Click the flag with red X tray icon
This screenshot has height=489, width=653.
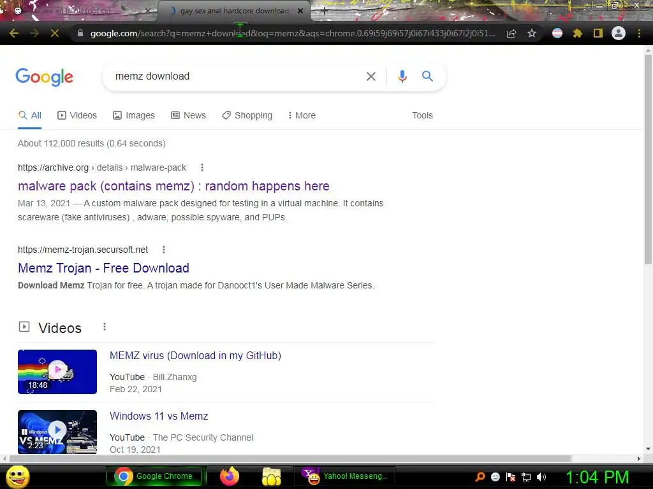click(x=511, y=477)
